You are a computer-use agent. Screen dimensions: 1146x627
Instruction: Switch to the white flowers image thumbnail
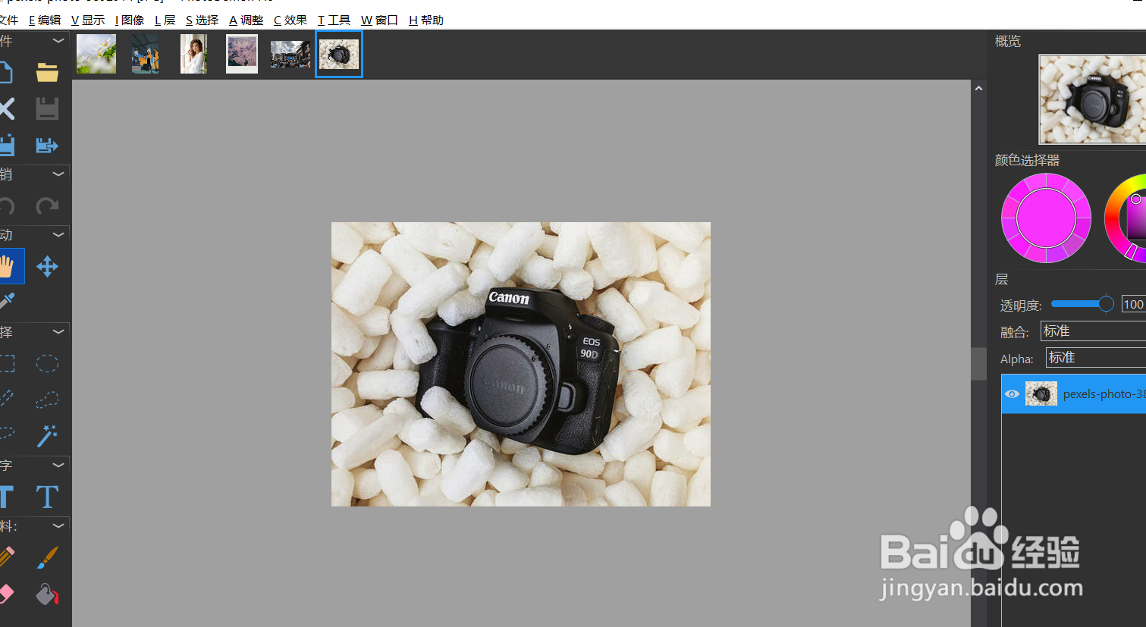(96, 54)
